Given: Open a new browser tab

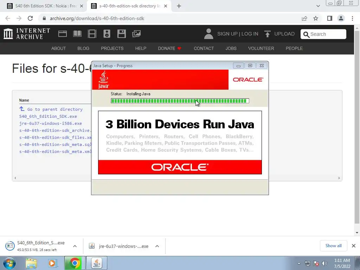Looking at the screenshot, I should pos(179,6).
